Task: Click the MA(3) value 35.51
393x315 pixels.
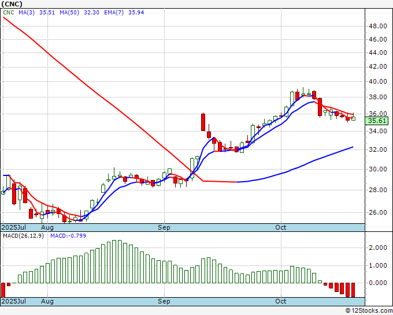Action: (x=47, y=13)
